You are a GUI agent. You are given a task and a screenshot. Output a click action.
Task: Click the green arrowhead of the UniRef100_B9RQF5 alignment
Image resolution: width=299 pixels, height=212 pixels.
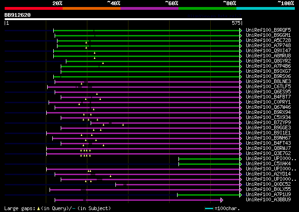coord(241,30)
